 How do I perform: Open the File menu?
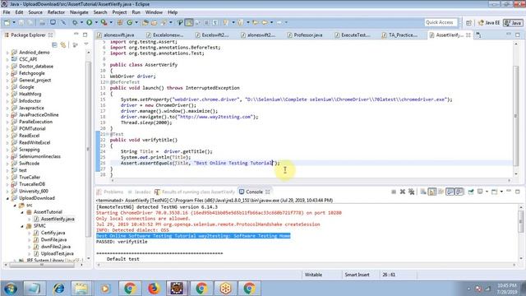[7, 12]
